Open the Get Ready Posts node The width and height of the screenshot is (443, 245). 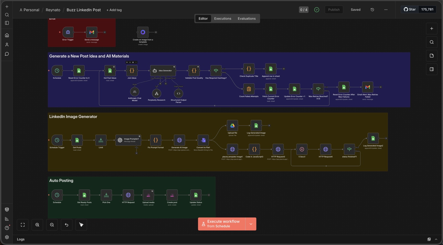click(84, 195)
